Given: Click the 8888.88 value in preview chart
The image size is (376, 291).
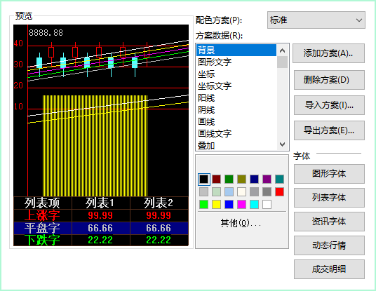Looking at the screenshot, I should click(46, 32).
